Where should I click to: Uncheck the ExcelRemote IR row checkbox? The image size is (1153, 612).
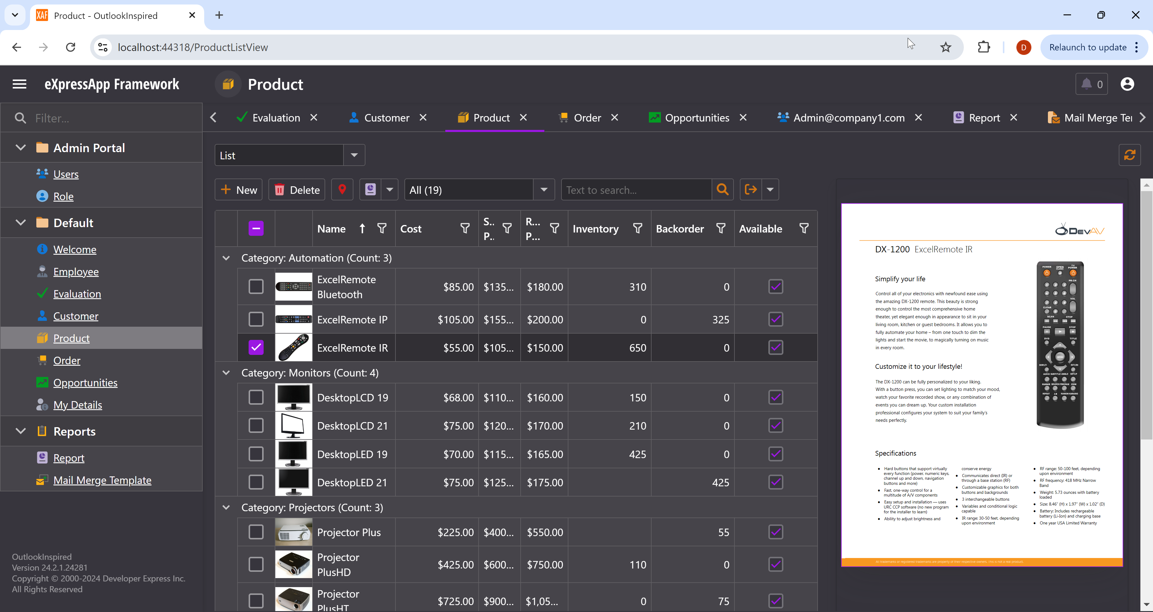[x=256, y=348]
